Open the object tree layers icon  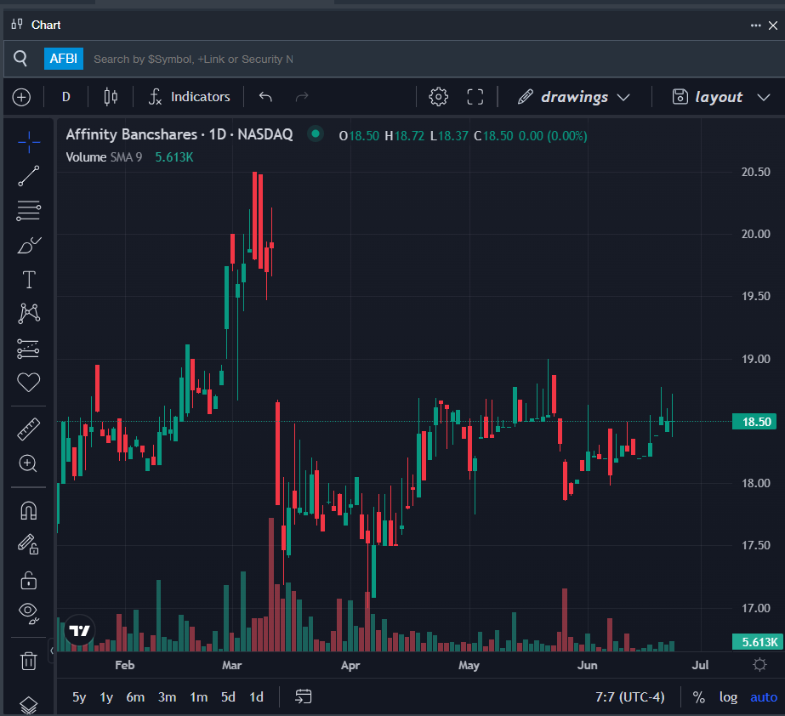(x=29, y=705)
